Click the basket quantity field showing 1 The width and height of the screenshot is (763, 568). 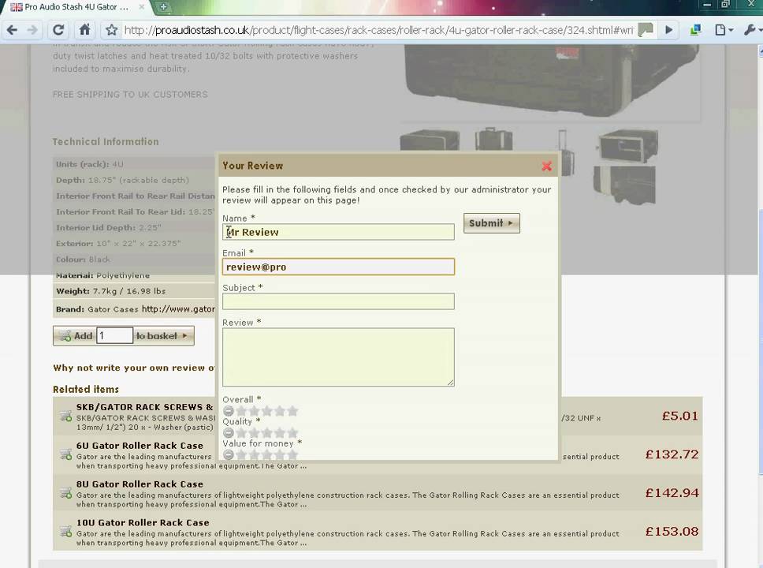[114, 335]
